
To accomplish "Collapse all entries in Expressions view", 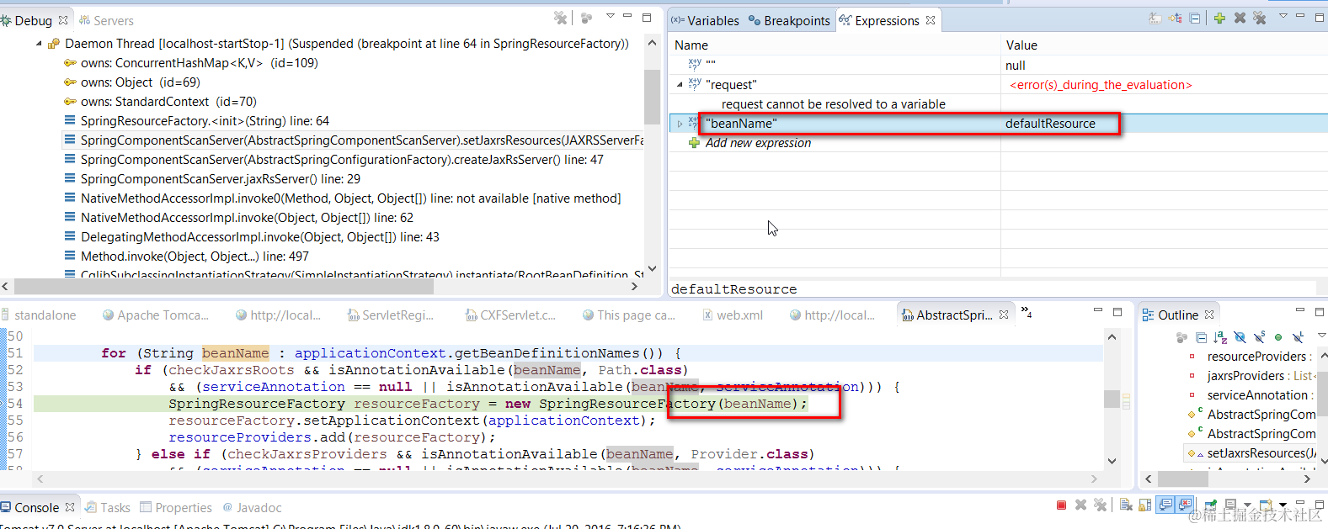I will tap(1195, 18).
